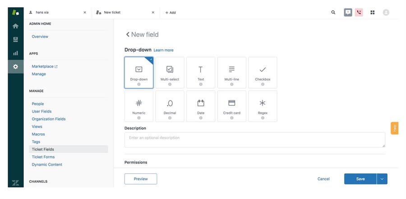The height and width of the screenshot is (199, 406).
Task: Click the Home icon in left sidebar
Action: (x=15, y=26)
